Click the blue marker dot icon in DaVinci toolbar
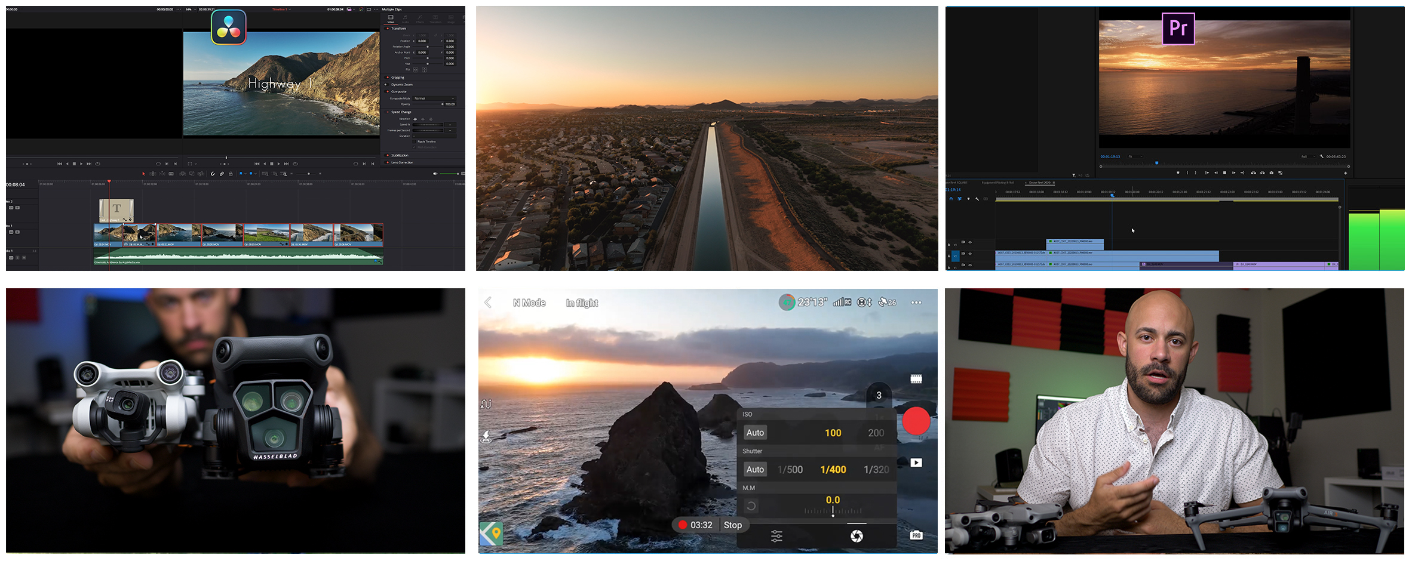This screenshot has height=561, width=1412. pyautogui.click(x=251, y=174)
